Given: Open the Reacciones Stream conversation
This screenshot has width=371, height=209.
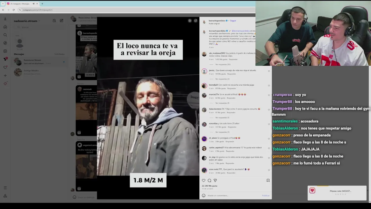Looking at the screenshot, I should coord(39,62).
